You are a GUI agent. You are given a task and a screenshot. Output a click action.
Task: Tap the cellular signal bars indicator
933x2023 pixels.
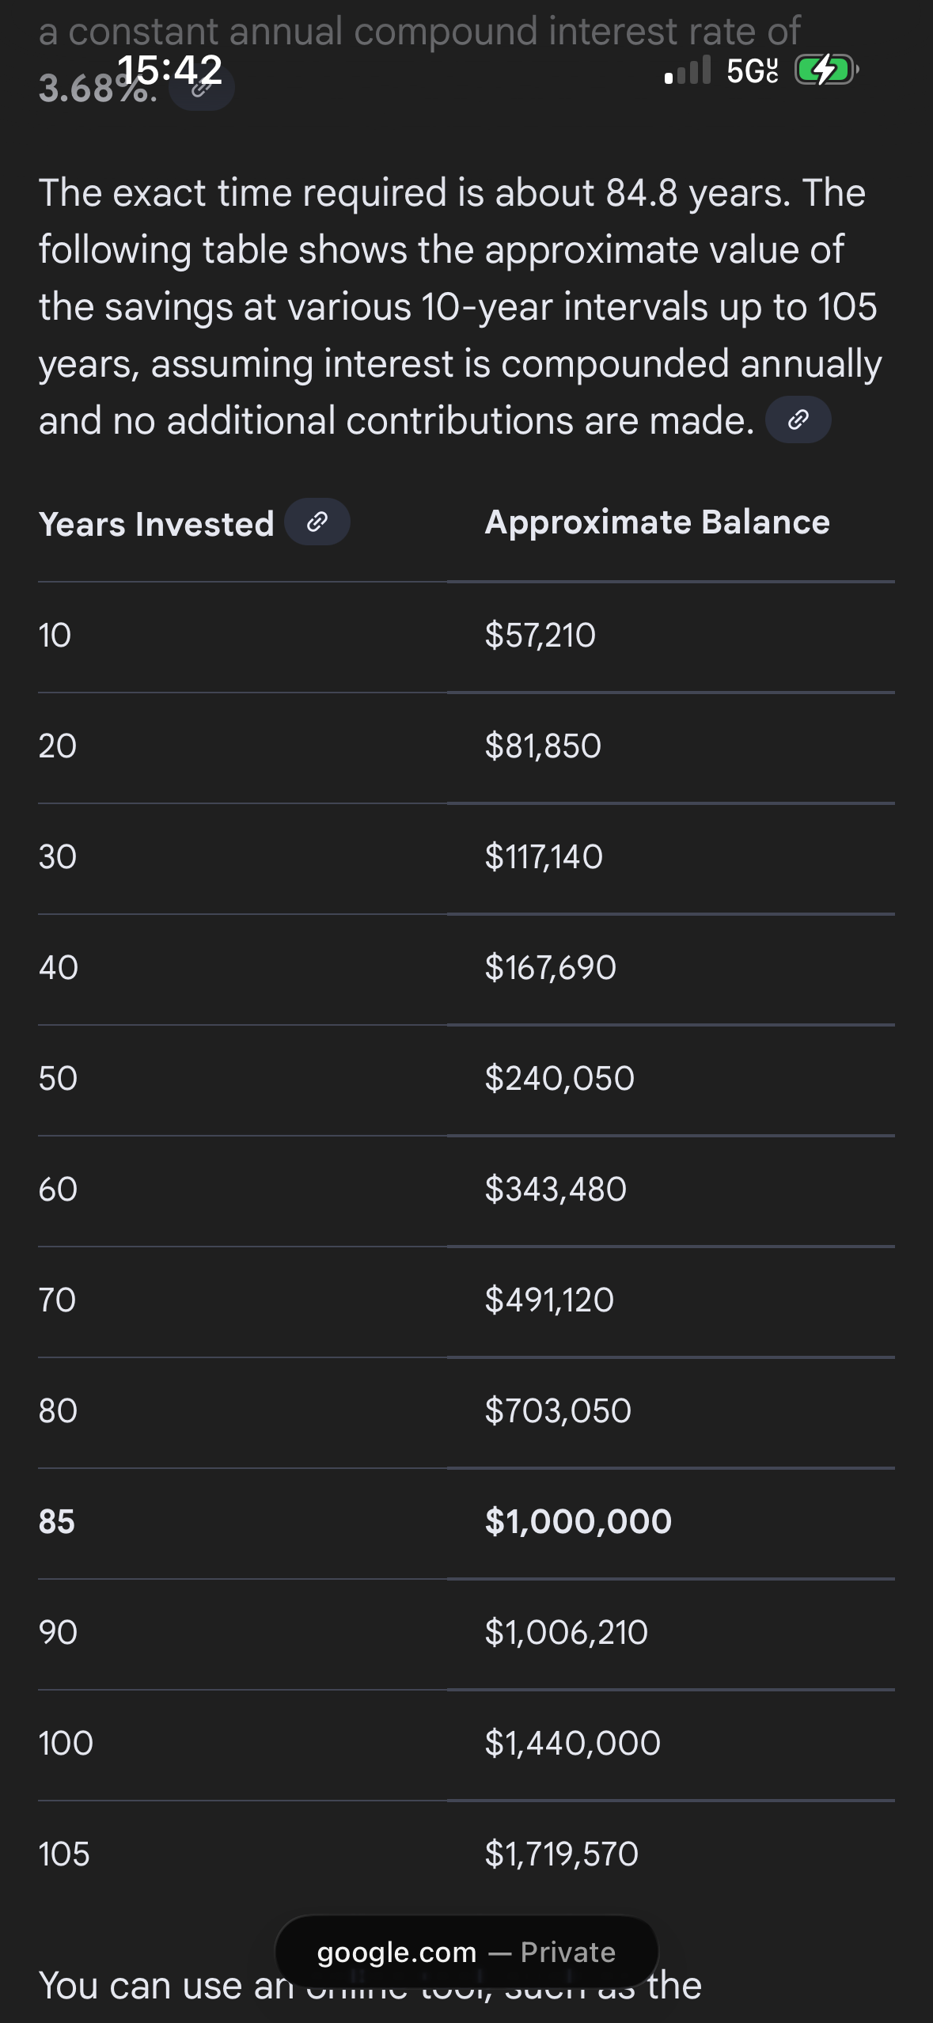(688, 70)
